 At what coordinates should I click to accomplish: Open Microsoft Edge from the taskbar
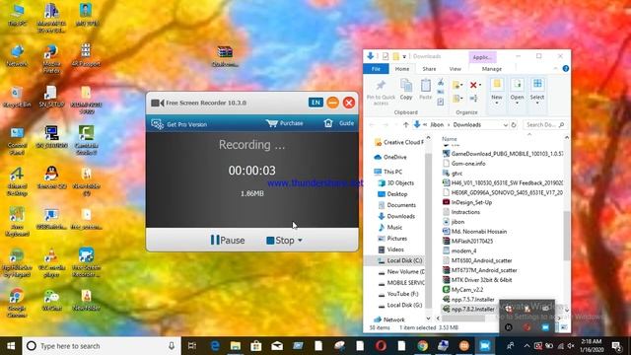pos(215,346)
